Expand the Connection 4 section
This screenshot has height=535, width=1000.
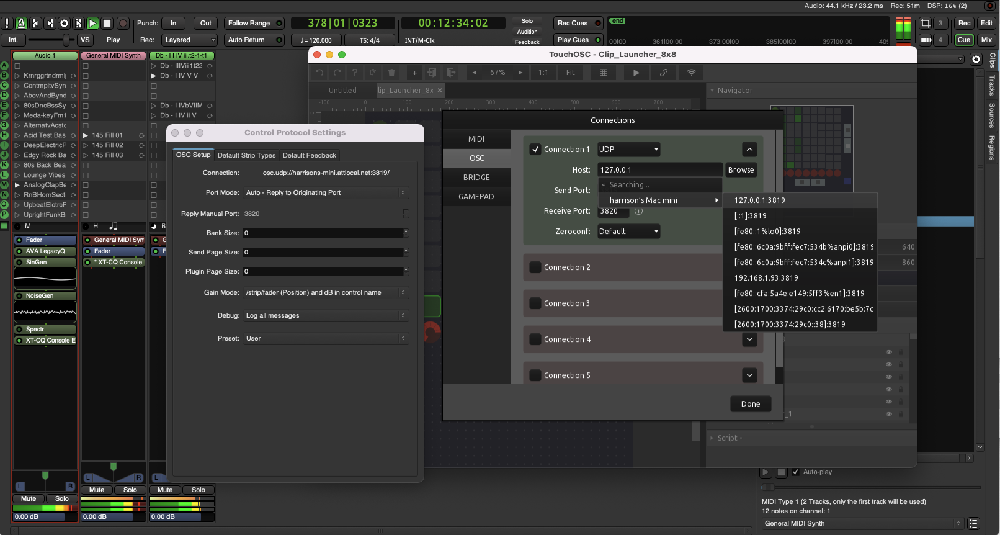(x=749, y=339)
